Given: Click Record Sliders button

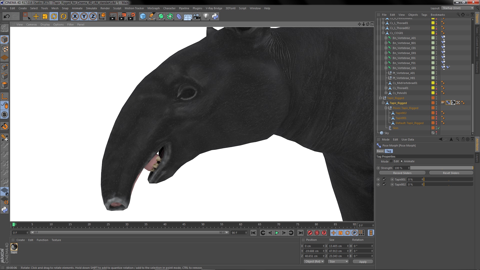Looking at the screenshot, I should pos(402,173).
